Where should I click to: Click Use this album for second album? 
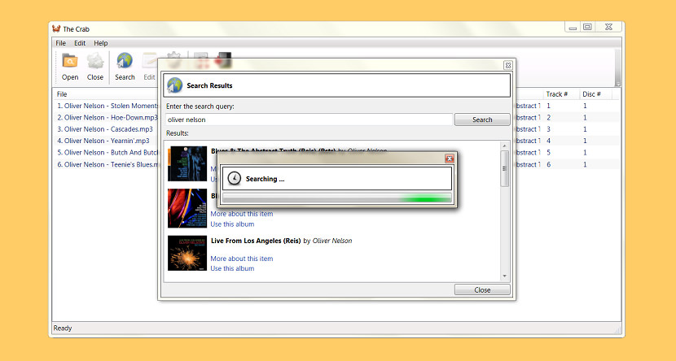click(x=232, y=224)
